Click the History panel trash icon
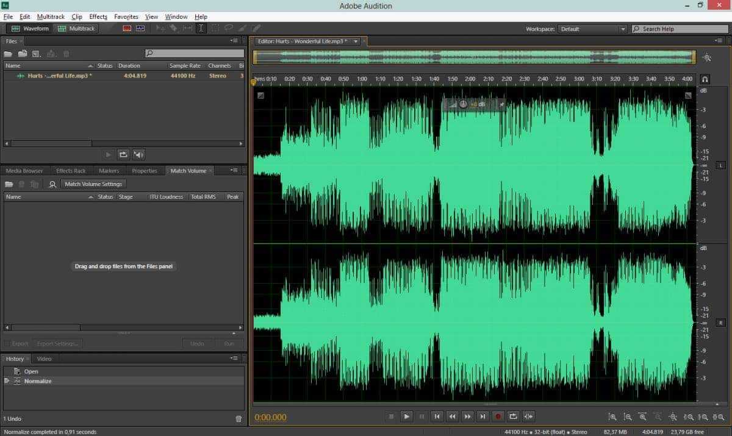 [x=239, y=419]
